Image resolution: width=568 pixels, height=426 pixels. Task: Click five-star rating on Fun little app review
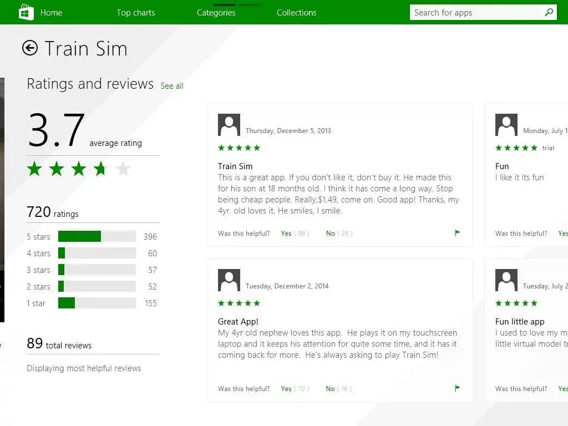pos(516,303)
